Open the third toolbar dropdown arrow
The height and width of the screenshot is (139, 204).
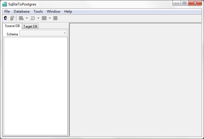point(50,18)
